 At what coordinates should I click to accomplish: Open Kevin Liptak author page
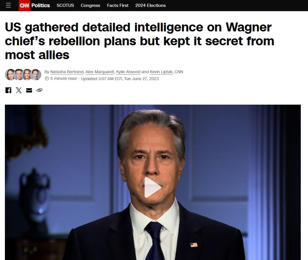[161, 72]
